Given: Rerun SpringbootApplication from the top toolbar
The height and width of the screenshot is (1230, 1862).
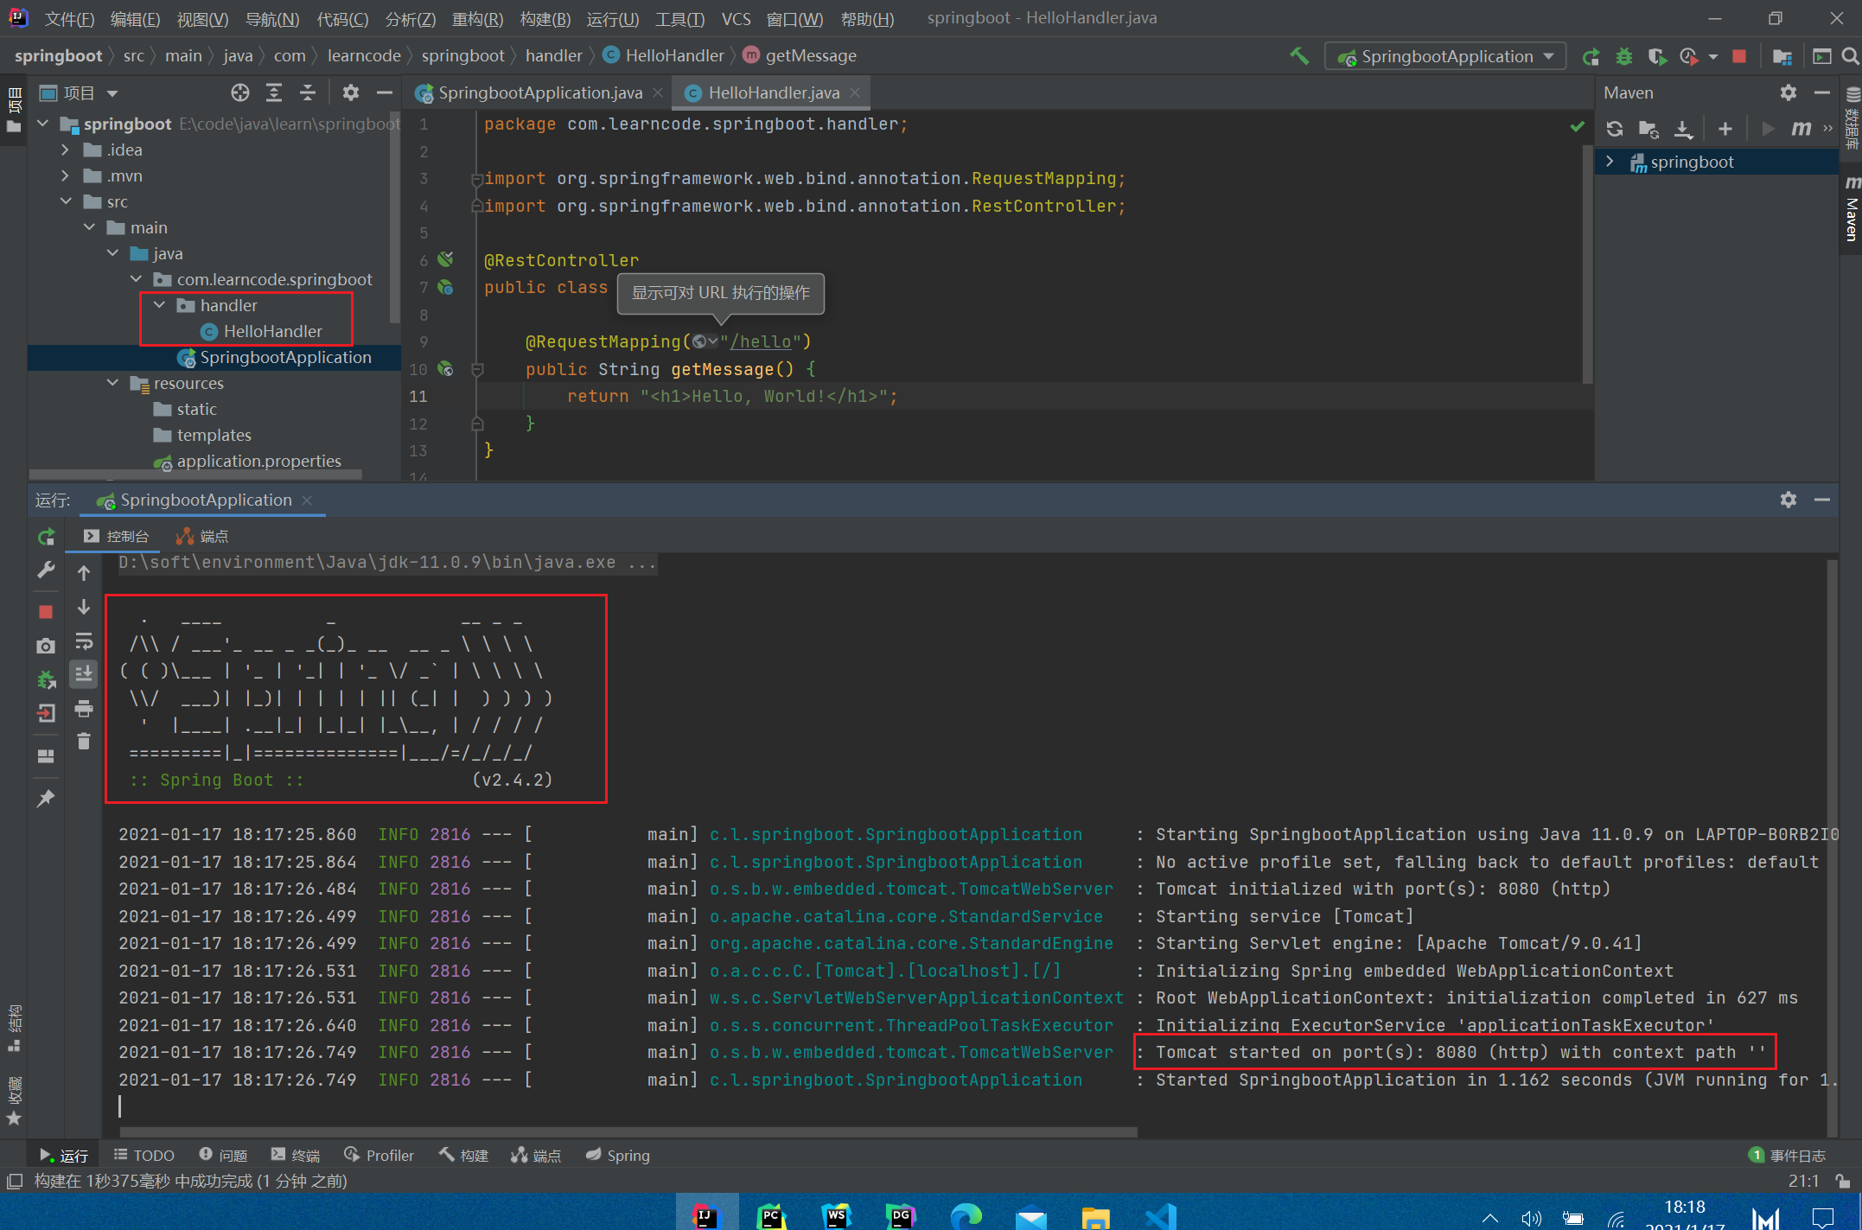Looking at the screenshot, I should 1591,56.
